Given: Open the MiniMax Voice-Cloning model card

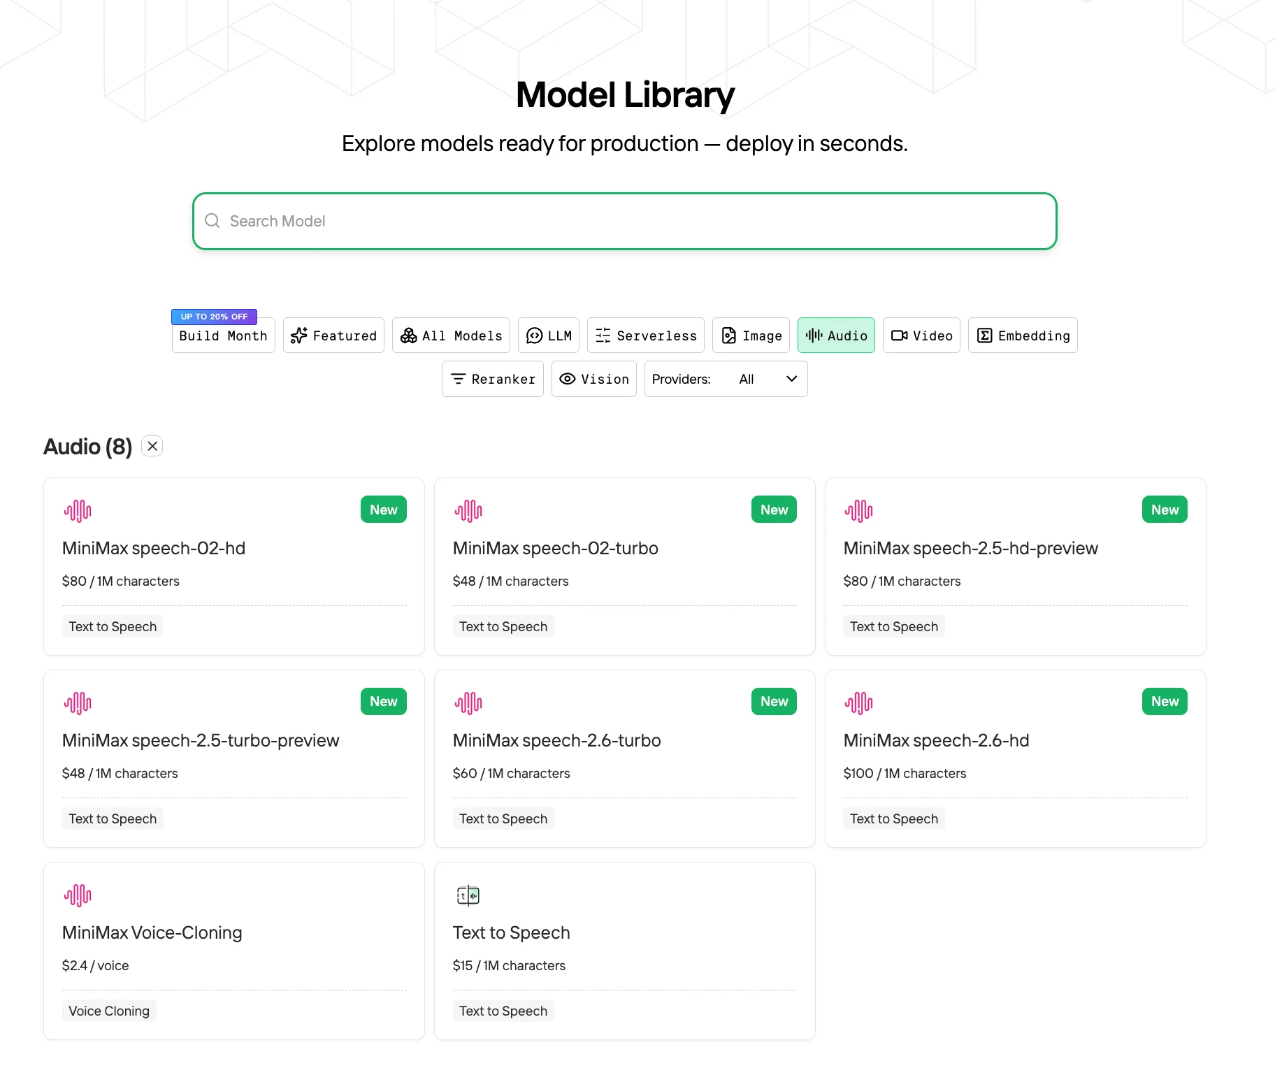Looking at the screenshot, I should pyautogui.click(x=233, y=951).
